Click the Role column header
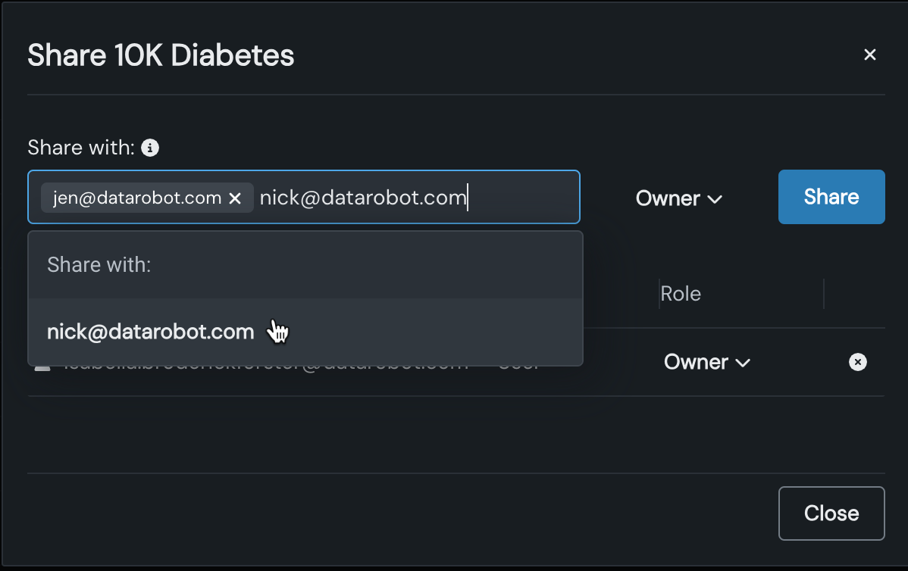Image resolution: width=908 pixels, height=571 pixels. click(681, 294)
